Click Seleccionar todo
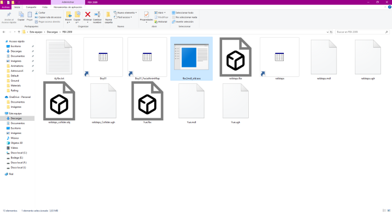The width and height of the screenshot is (392, 213). coord(186,12)
